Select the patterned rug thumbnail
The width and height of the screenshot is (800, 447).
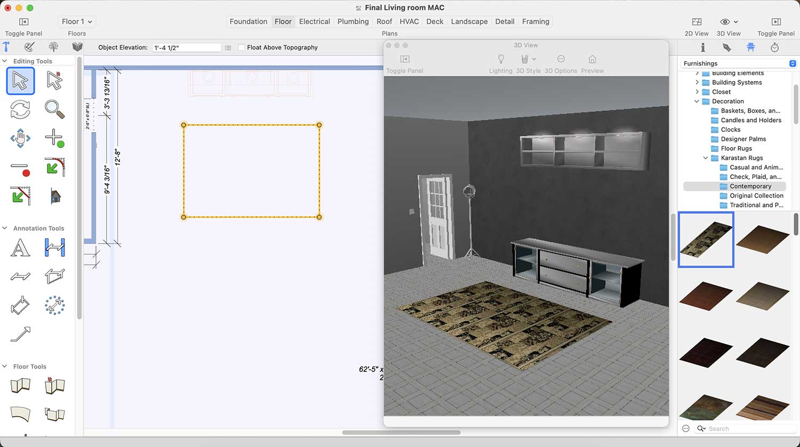tap(706, 239)
